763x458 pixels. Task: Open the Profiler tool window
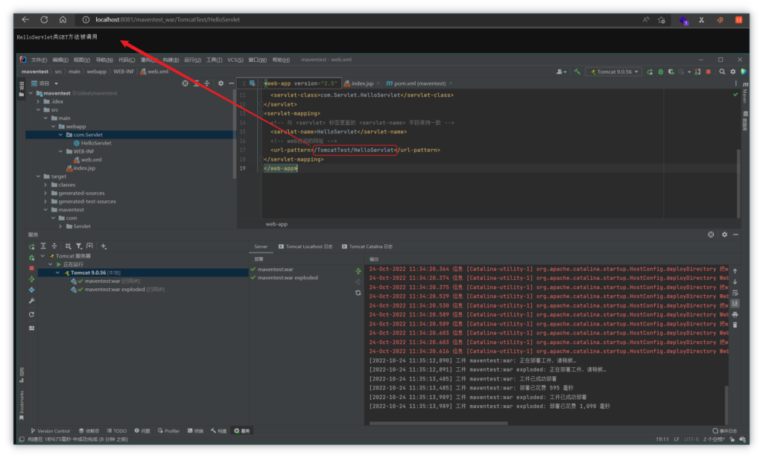pos(168,430)
